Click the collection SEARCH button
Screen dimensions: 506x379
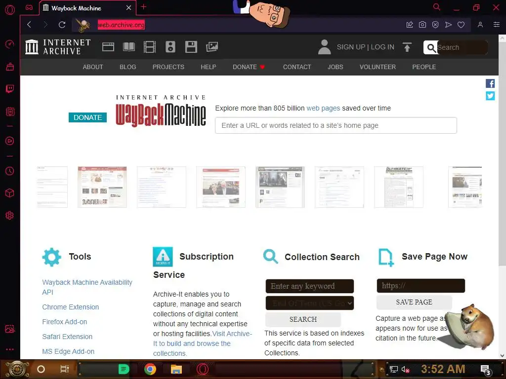303,319
